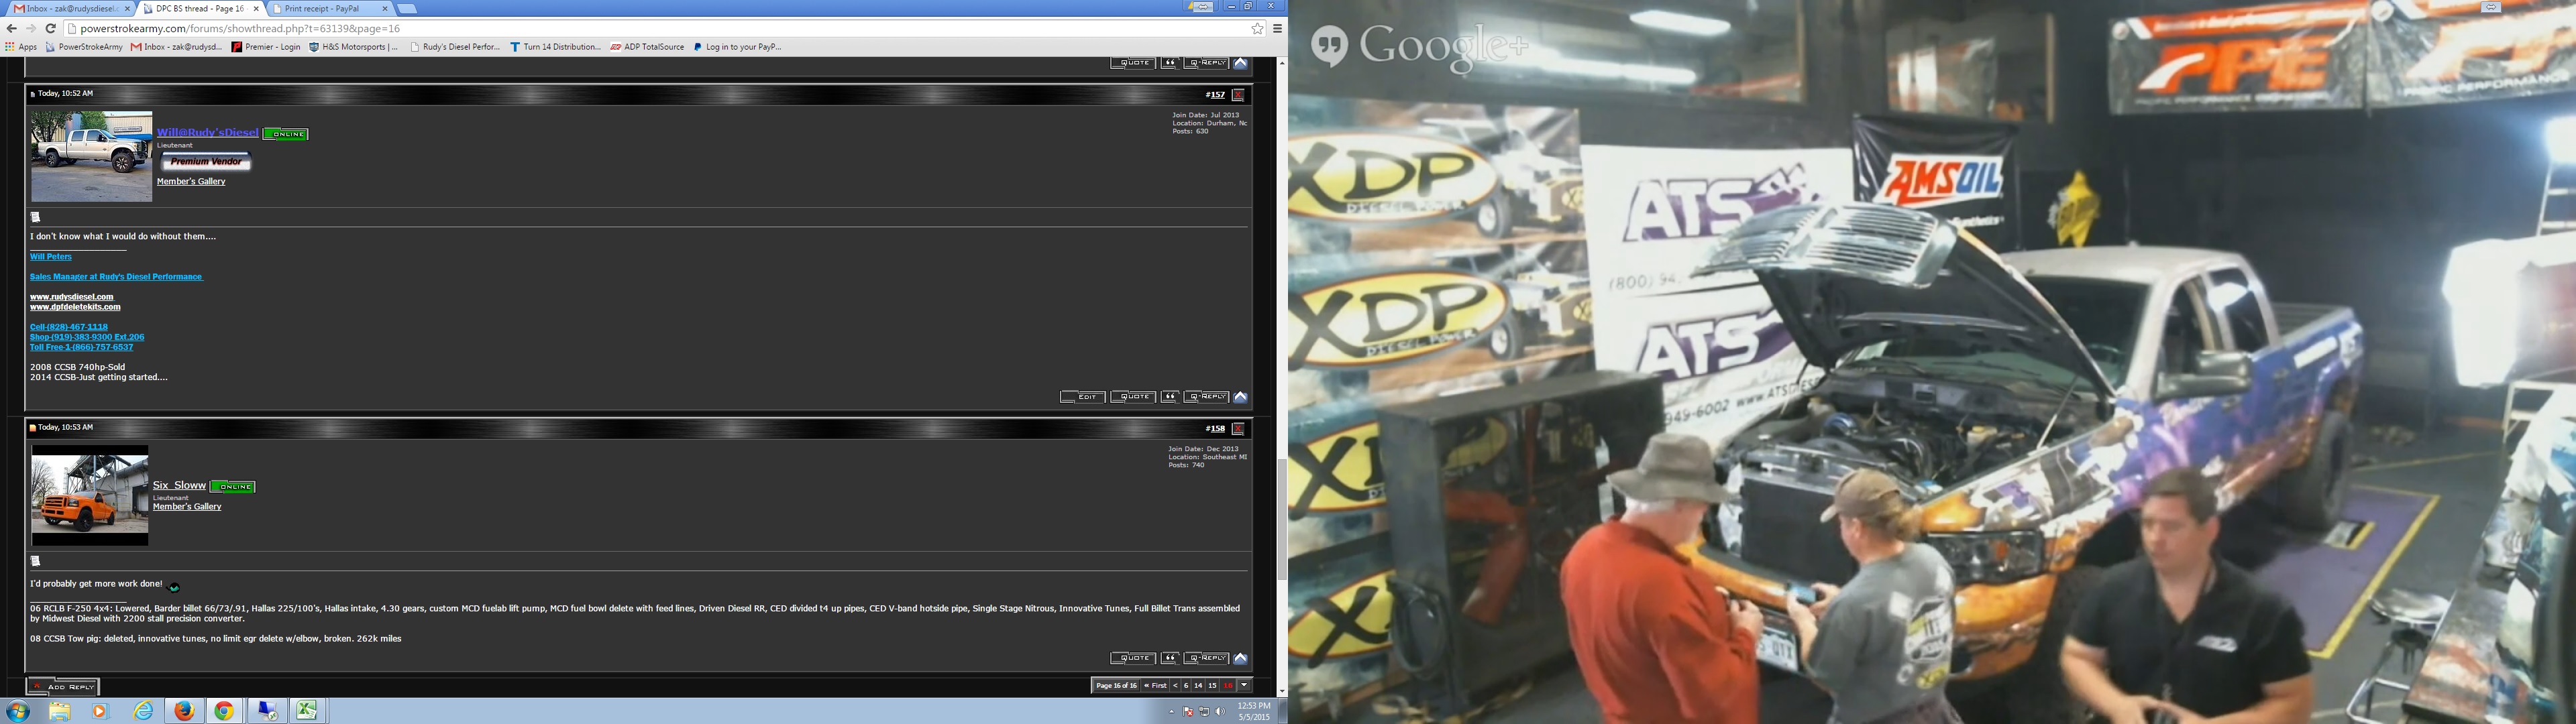Viewport: 2576px width, 724px height.
Task: Open Six_Sloww username link
Action: [179, 486]
